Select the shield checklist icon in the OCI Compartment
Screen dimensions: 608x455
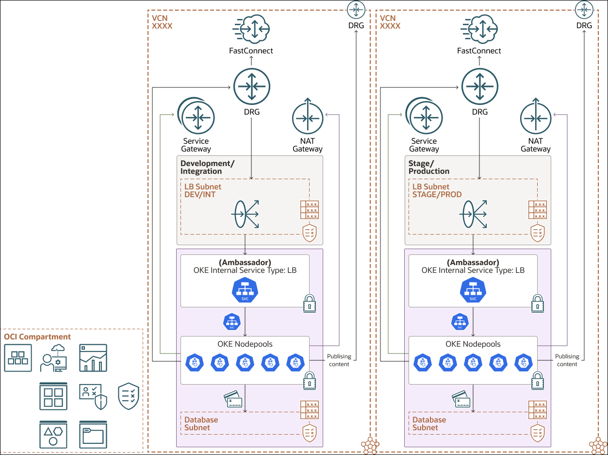tap(128, 396)
